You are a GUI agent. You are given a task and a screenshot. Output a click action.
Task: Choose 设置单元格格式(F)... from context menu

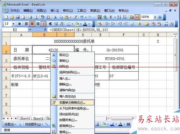[72, 102]
